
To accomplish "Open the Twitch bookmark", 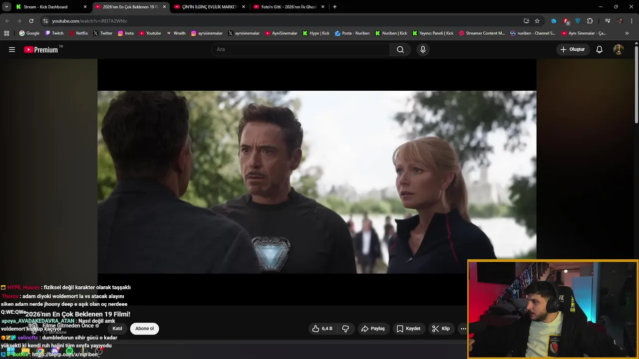I will tap(54, 33).
